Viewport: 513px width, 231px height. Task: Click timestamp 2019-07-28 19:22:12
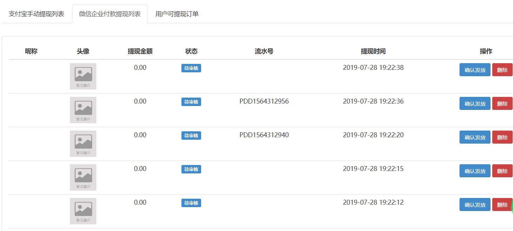373,203
